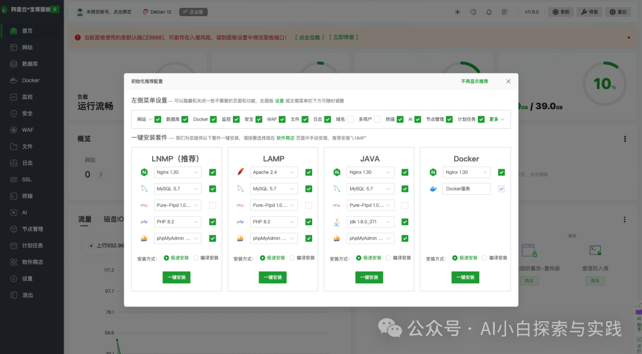This screenshot has height=354, width=642.
Task: Click the Docker whale icon in Docker card
Action: coord(433,189)
